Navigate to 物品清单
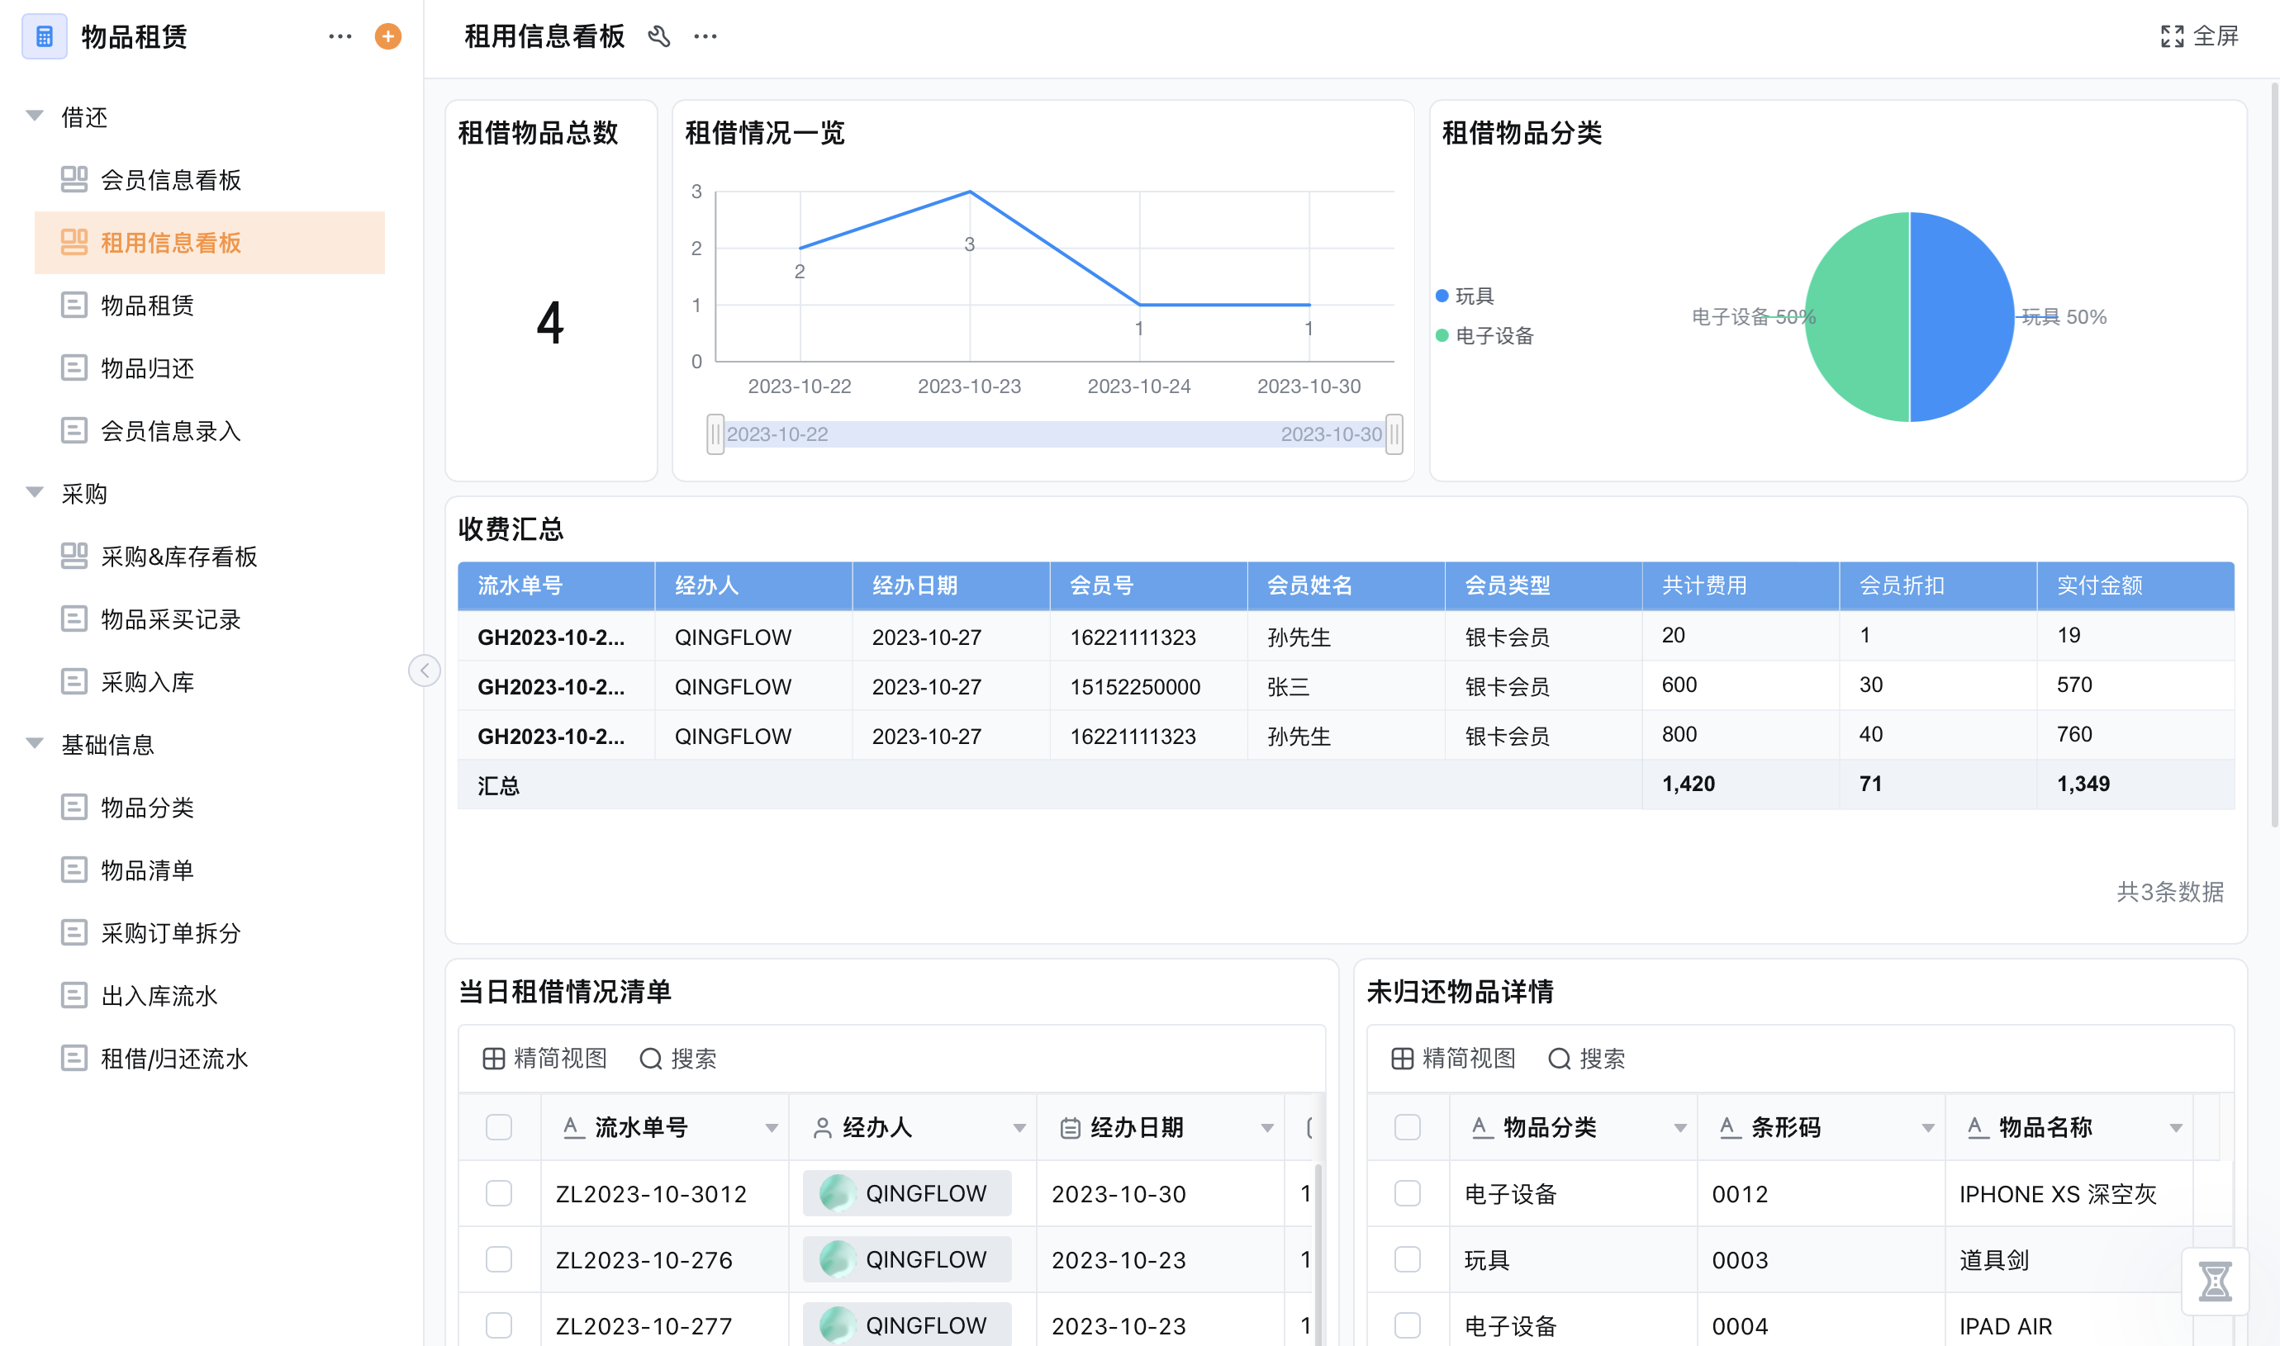Screen dimensions: 2280x1346 click(x=210, y=870)
